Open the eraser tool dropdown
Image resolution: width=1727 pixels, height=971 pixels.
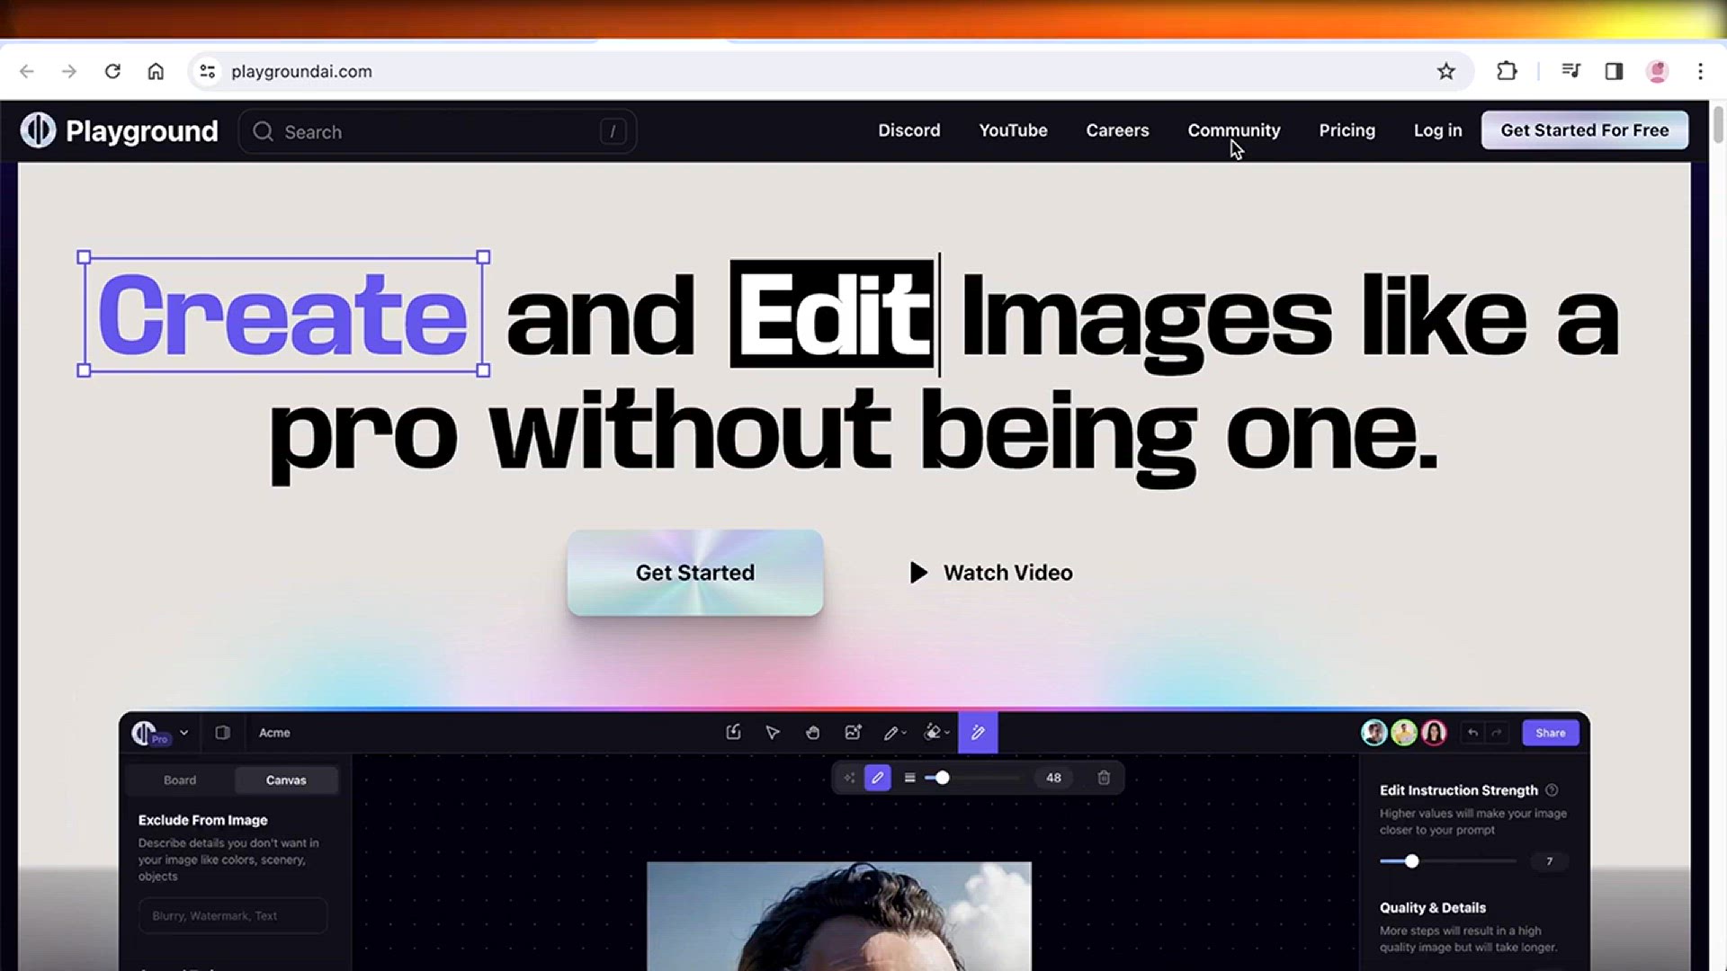coord(936,733)
